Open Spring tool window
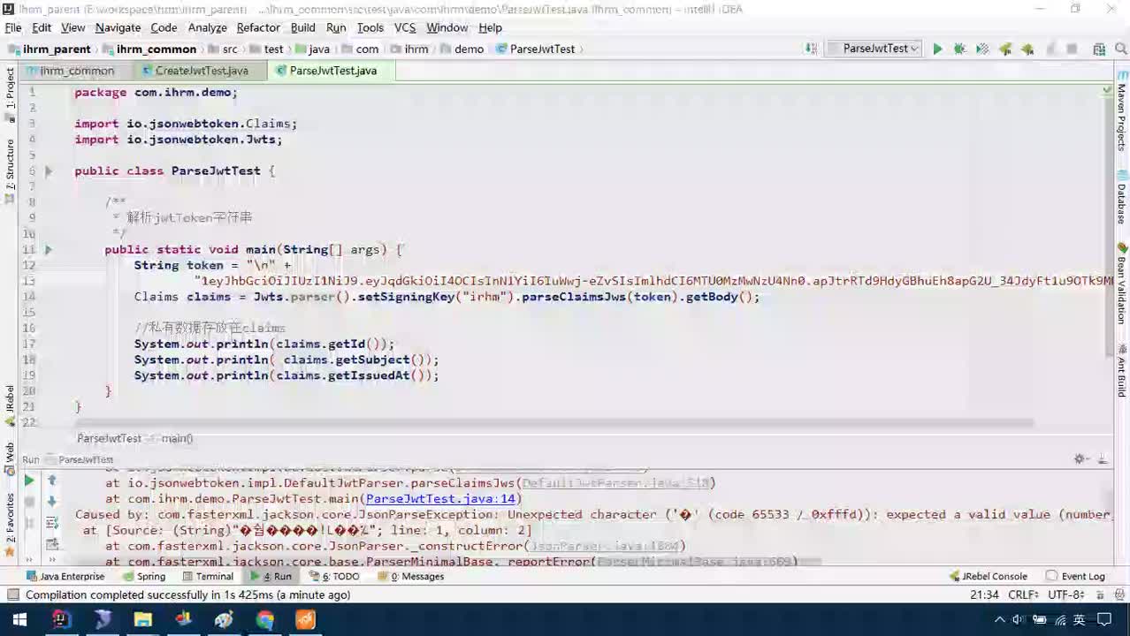The width and height of the screenshot is (1130, 636). point(144,576)
